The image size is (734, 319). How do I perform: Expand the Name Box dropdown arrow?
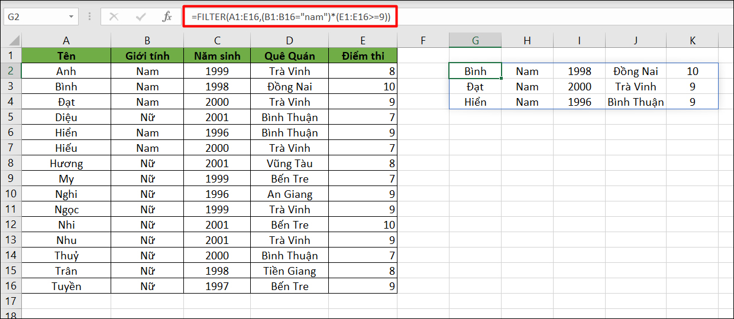(x=72, y=17)
